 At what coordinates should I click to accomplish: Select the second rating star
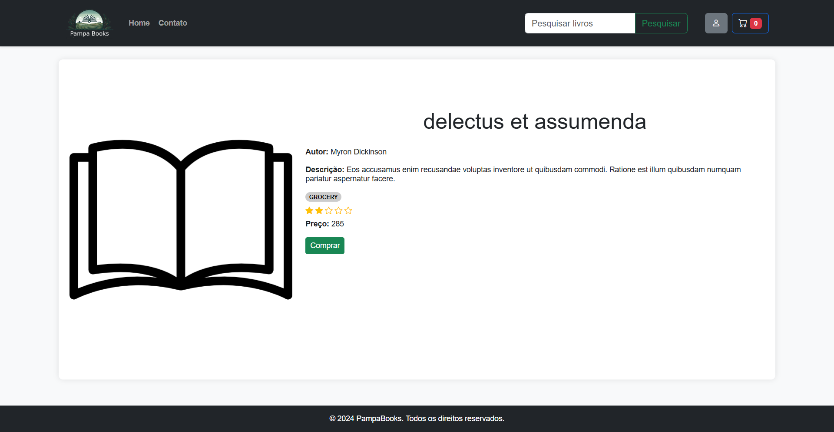pos(319,210)
